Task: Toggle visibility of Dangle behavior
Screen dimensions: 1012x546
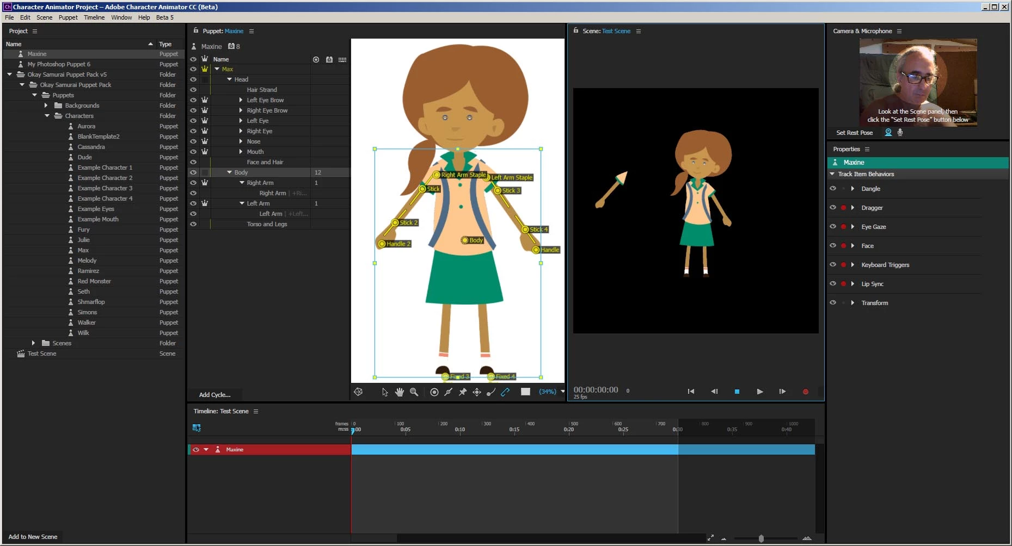Action: pos(832,189)
